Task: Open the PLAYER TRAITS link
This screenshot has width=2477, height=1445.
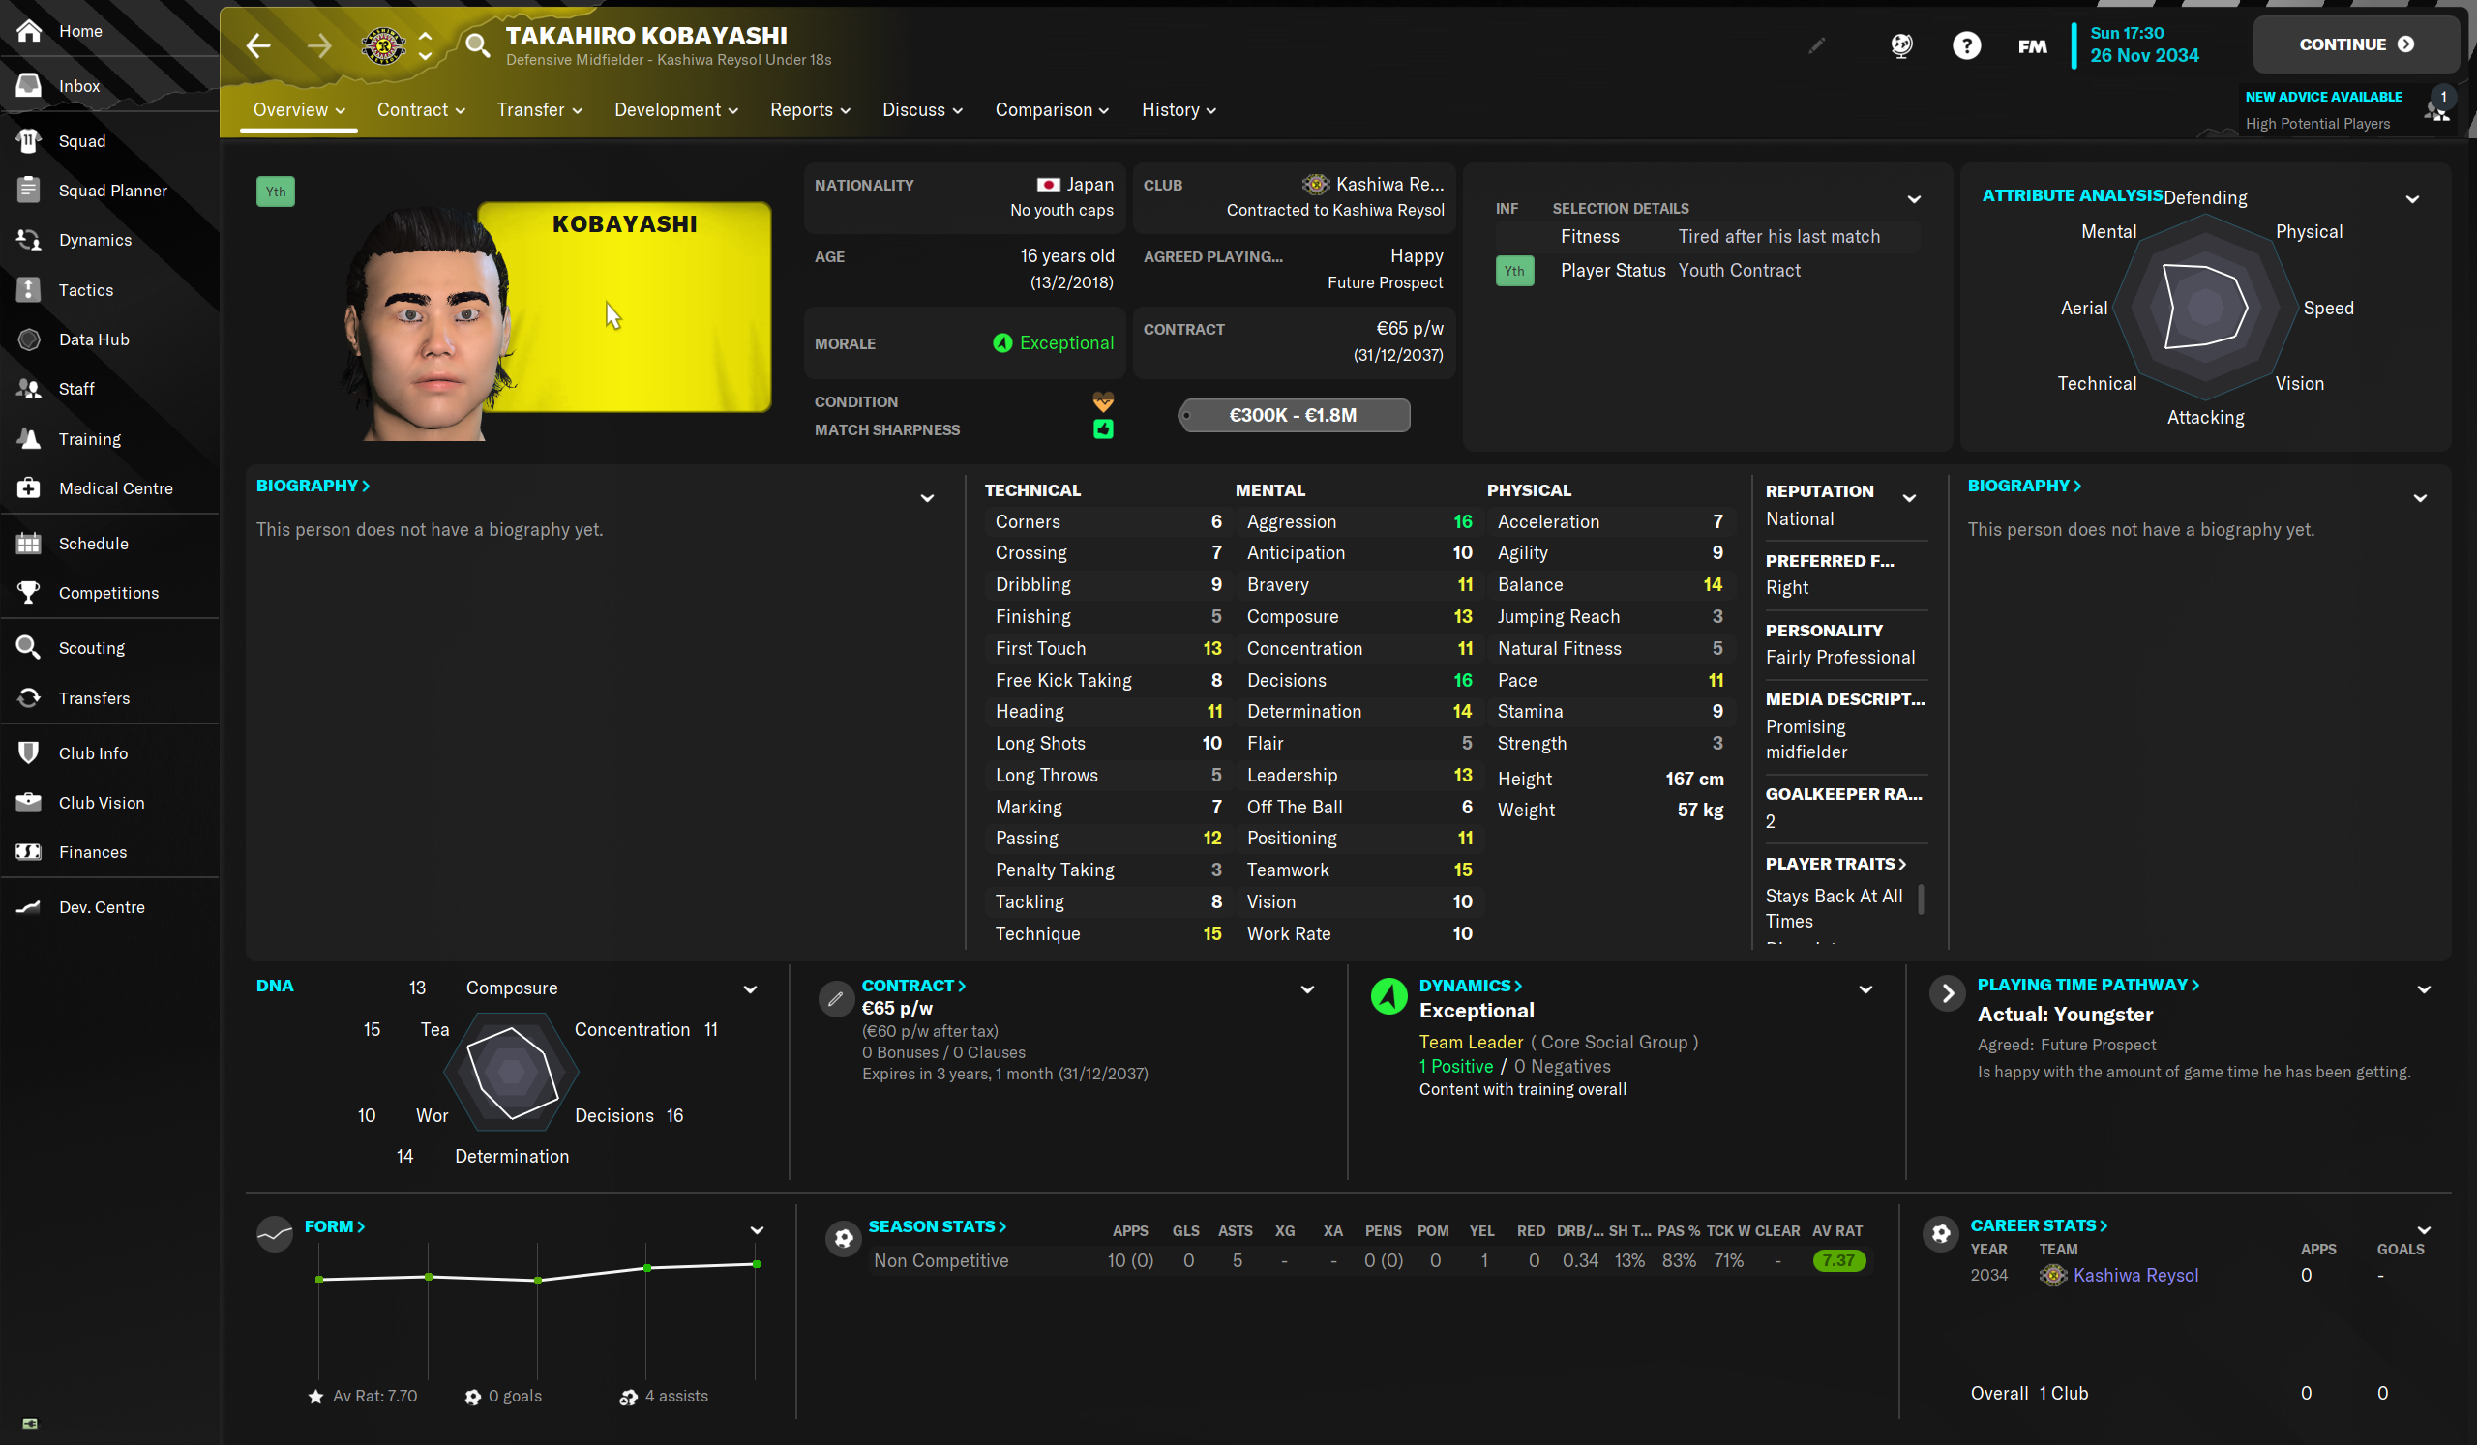Action: (x=1835, y=864)
